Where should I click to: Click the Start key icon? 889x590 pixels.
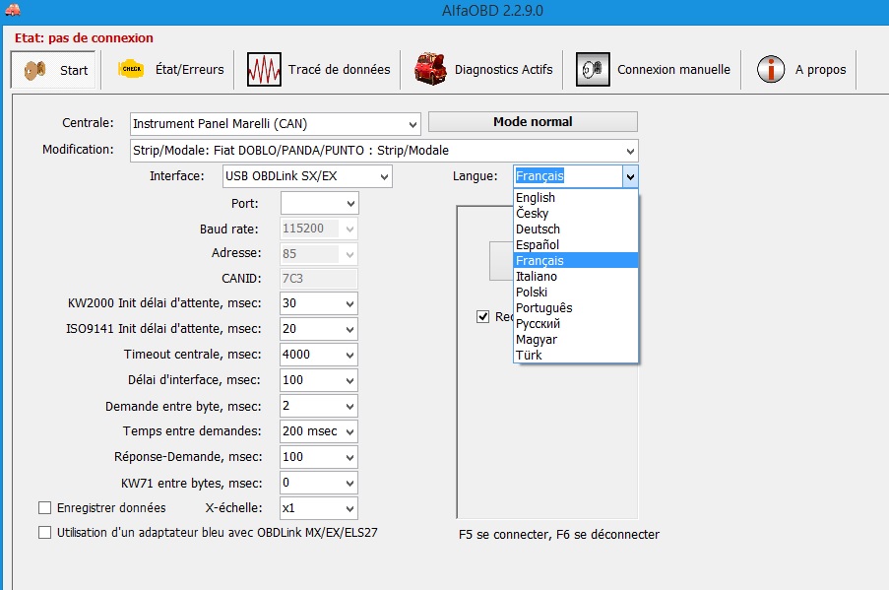point(34,70)
